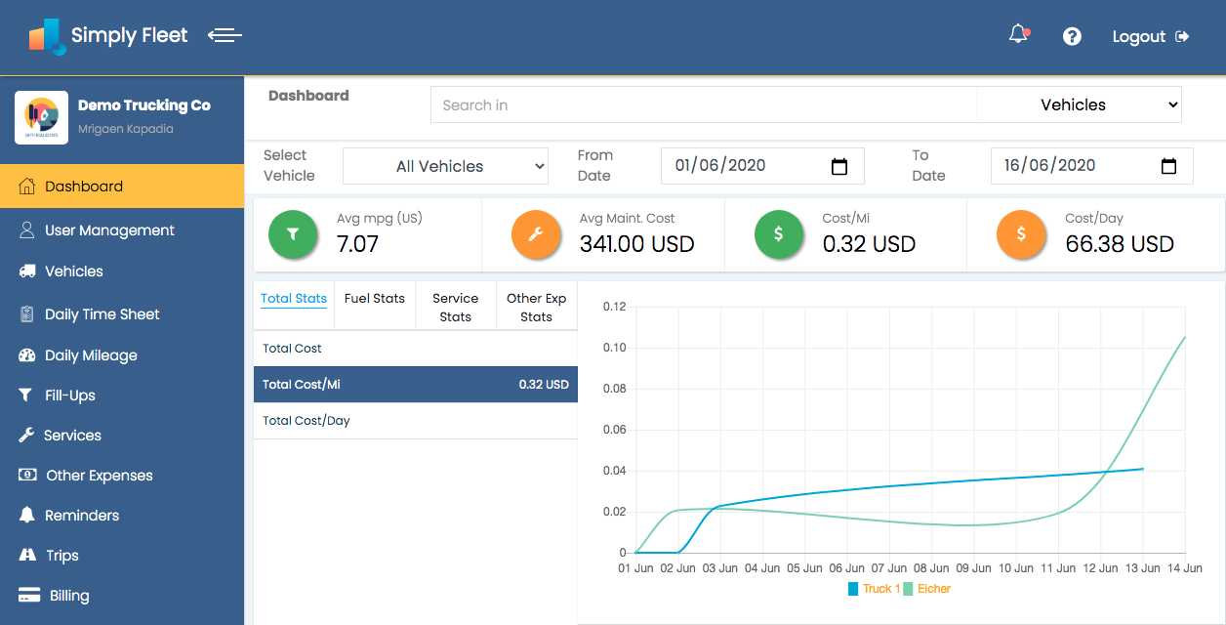
Task: Open Vehicles via the truck icon
Action: tap(26, 271)
